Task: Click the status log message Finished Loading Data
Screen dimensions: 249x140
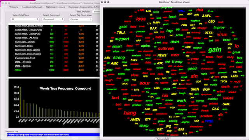Action: coord(53,135)
